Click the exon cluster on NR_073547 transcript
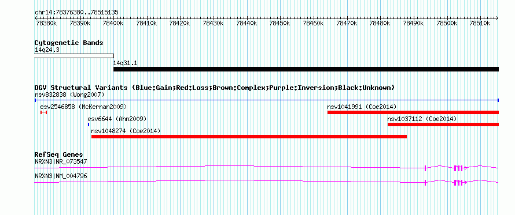 (x=458, y=168)
